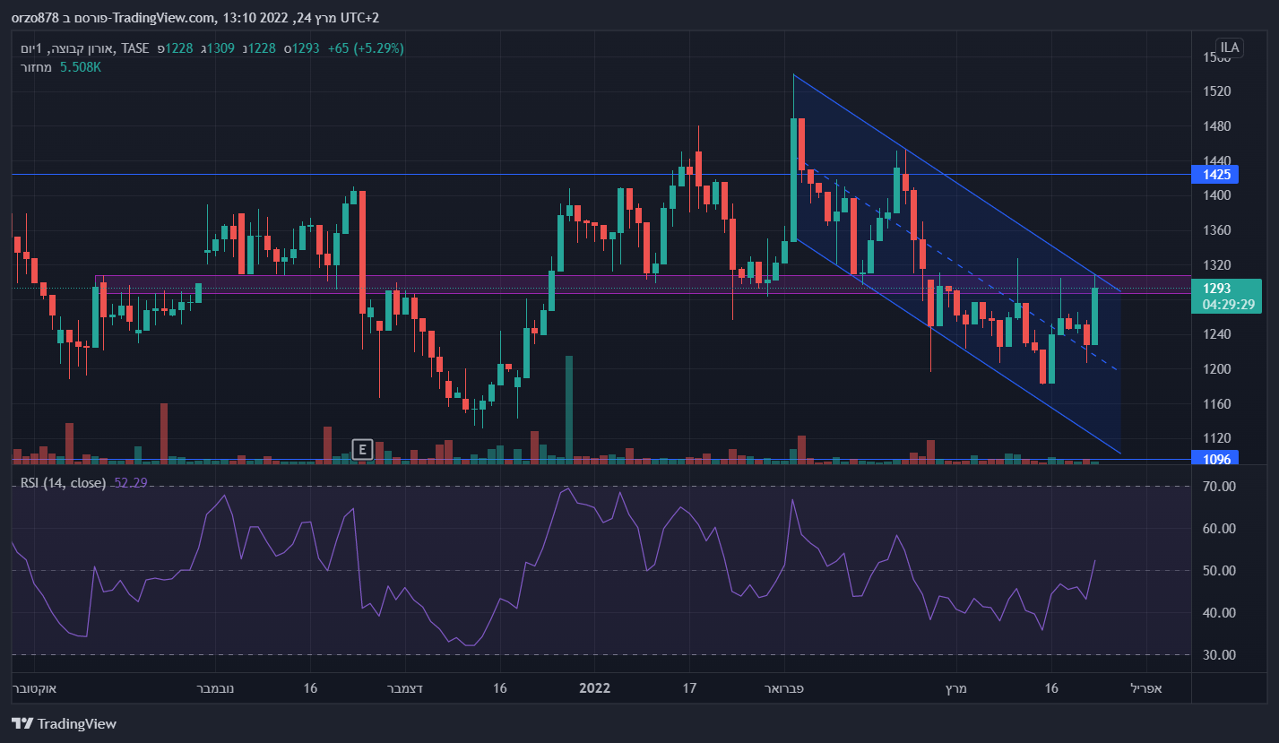Viewport: 1279px width, 743px height.
Task: Click the אוקטובר label on time axis
Action: (x=35, y=687)
